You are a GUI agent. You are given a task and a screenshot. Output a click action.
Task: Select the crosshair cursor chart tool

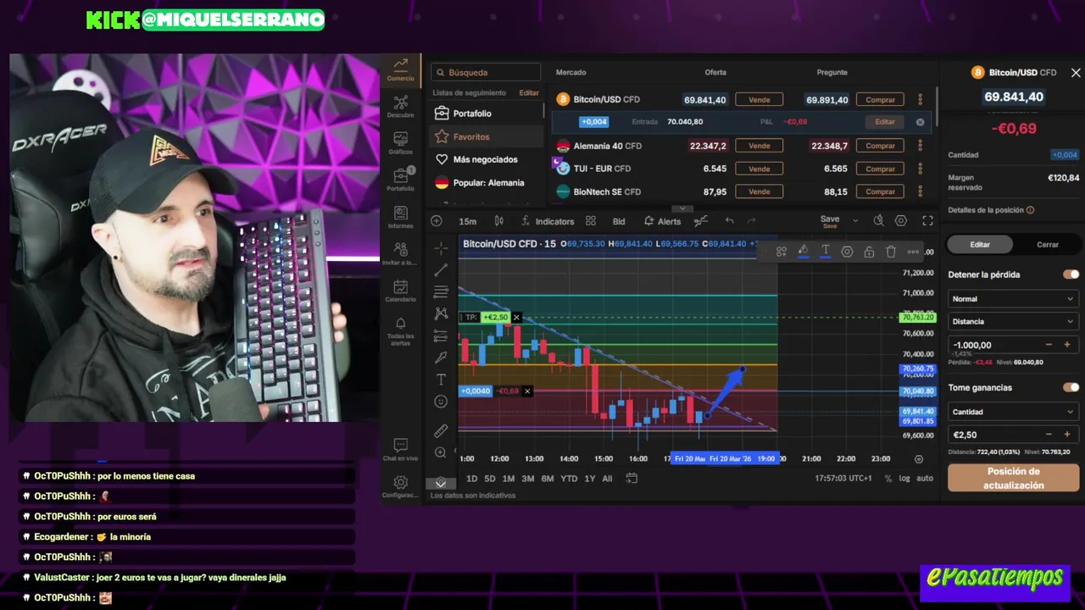click(441, 247)
